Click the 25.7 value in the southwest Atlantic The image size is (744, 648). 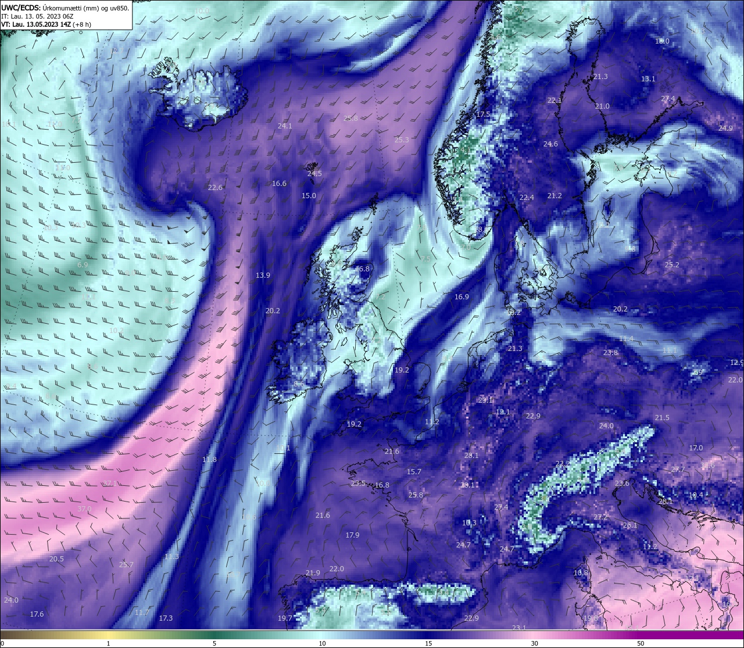[126, 565]
